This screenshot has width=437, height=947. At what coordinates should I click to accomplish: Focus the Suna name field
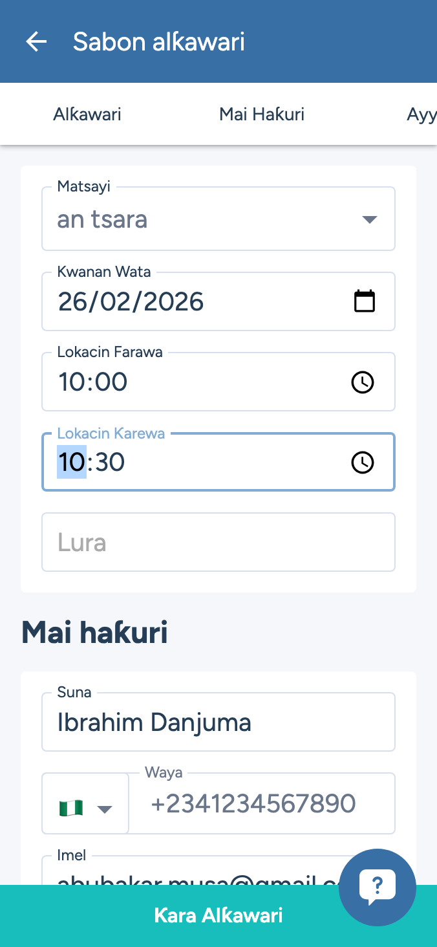pyautogui.click(x=218, y=722)
